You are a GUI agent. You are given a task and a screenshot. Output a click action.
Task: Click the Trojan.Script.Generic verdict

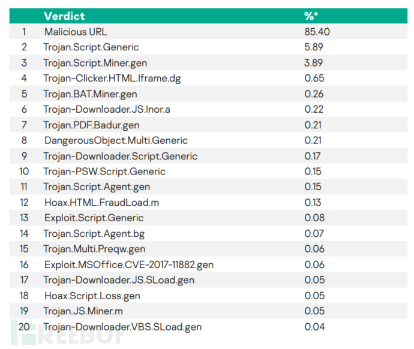tap(91, 47)
